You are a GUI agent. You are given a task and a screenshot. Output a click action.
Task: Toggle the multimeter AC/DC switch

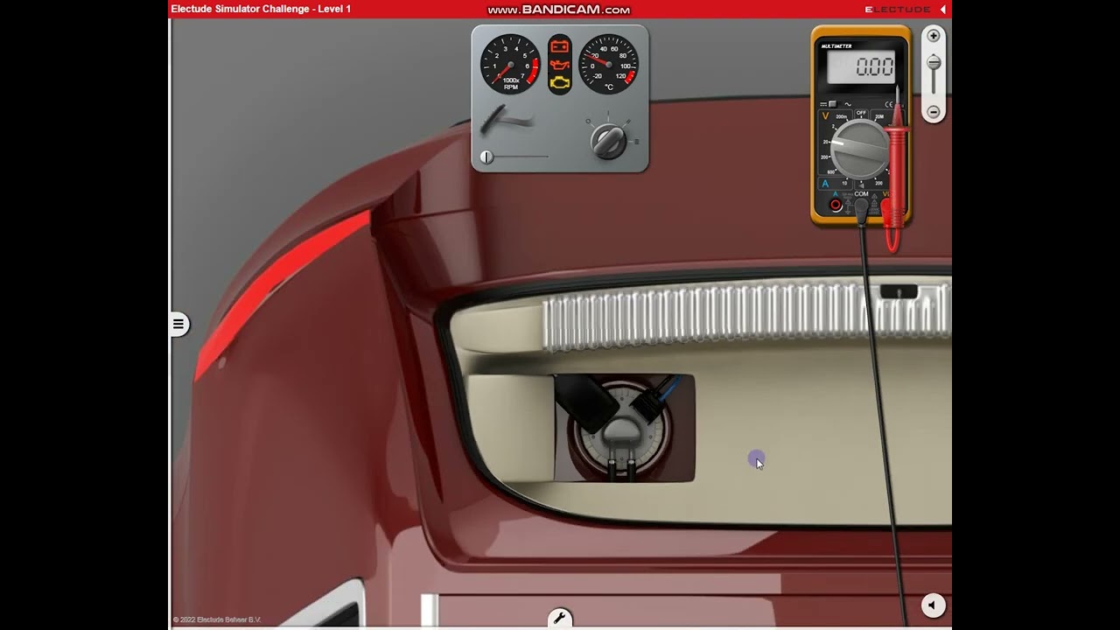(833, 104)
